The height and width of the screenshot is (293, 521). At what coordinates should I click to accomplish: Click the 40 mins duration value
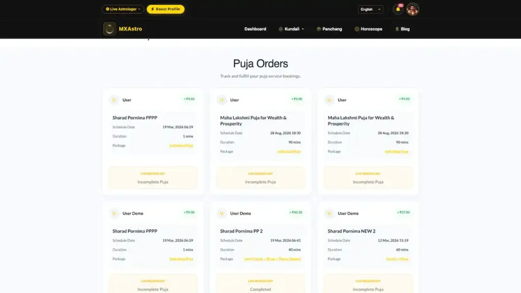point(295,249)
